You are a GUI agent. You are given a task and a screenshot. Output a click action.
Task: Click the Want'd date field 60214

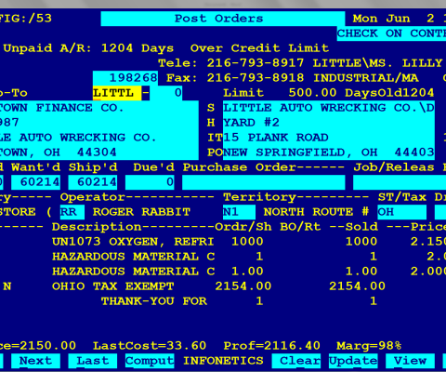(35, 182)
